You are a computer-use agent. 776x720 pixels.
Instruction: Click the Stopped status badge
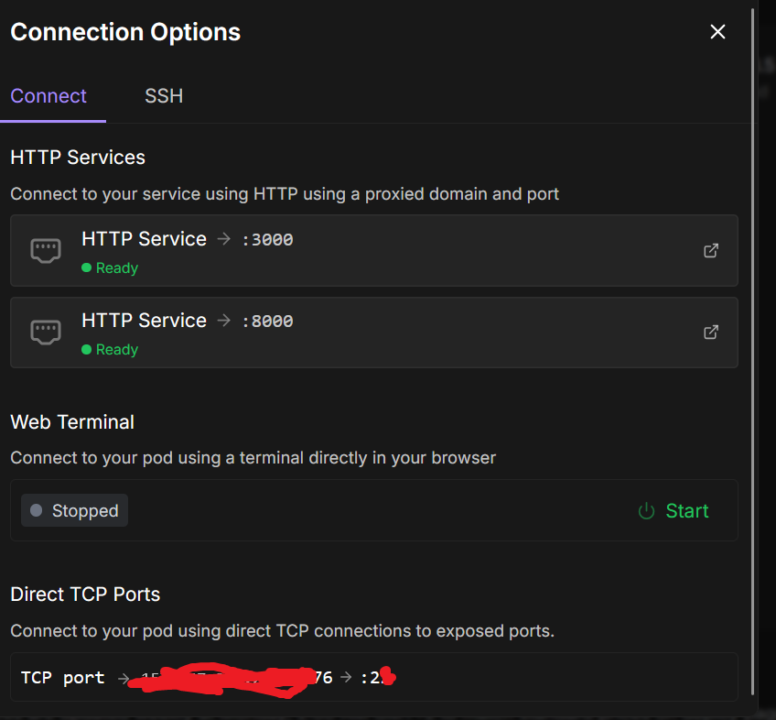tap(75, 511)
